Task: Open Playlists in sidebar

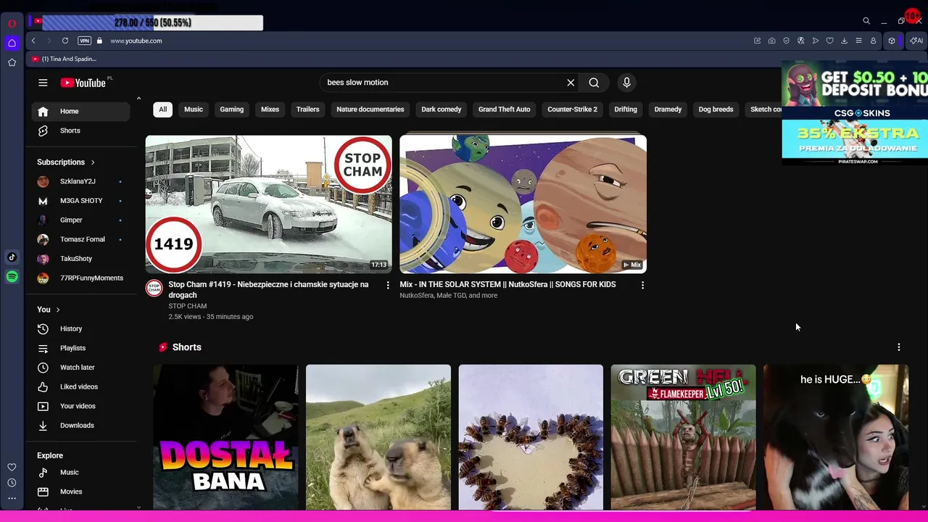Action: tap(80, 348)
